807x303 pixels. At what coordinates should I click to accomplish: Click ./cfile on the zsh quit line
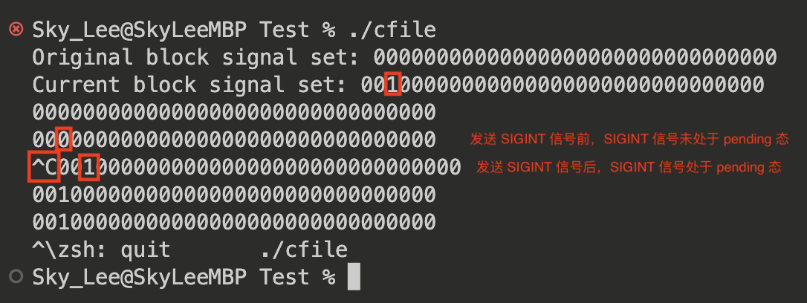coord(303,250)
